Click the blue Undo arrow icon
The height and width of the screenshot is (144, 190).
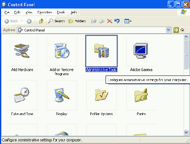pos(117,21)
